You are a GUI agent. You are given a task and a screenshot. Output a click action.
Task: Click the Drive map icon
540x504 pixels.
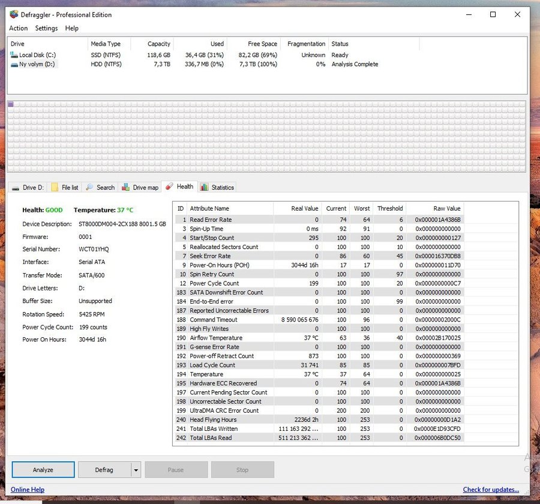pyautogui.click(x=126, y=187)
